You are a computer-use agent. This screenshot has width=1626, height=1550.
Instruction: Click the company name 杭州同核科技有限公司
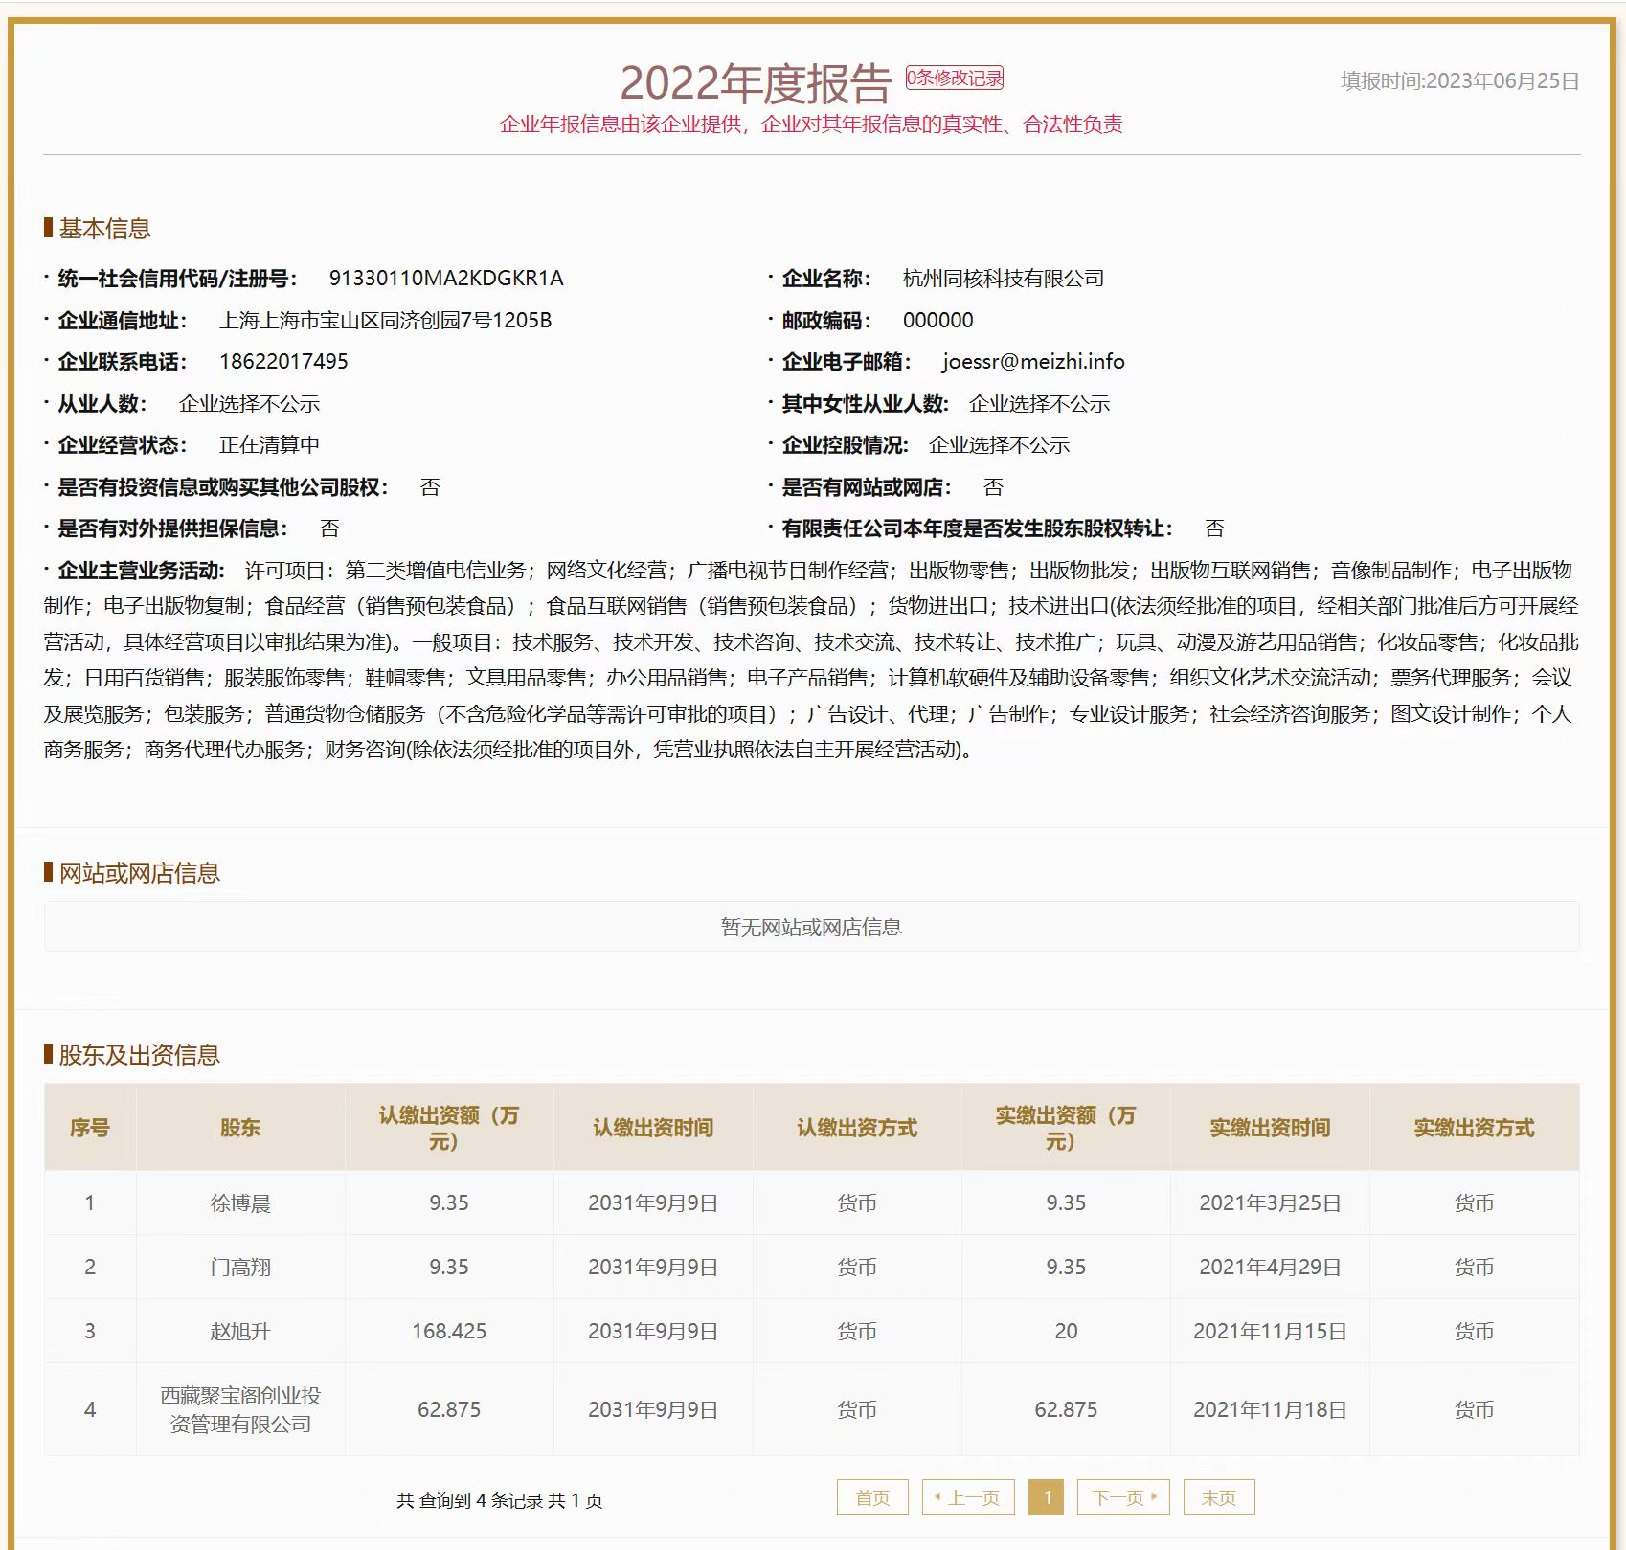pyautogui.click(x=1003, y=279)
